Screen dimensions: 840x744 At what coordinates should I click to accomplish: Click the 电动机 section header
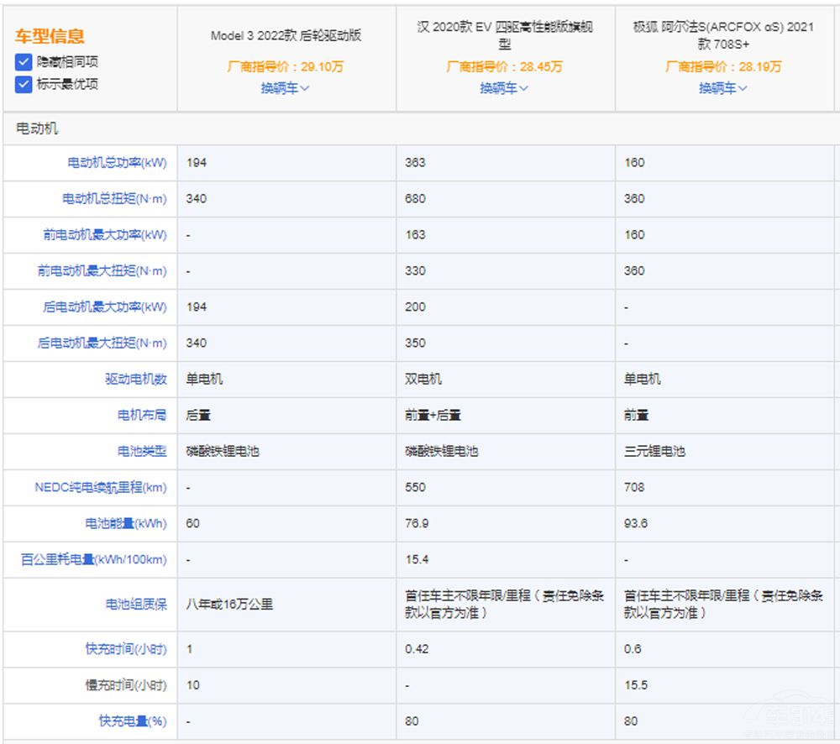point(37,129)
